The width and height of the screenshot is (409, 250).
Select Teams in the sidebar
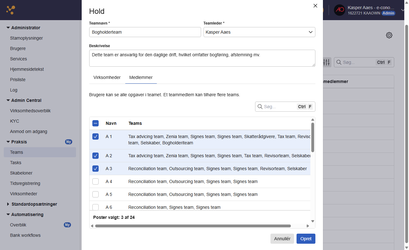tap(40, 152)
